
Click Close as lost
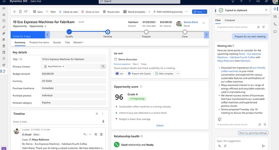90,12
